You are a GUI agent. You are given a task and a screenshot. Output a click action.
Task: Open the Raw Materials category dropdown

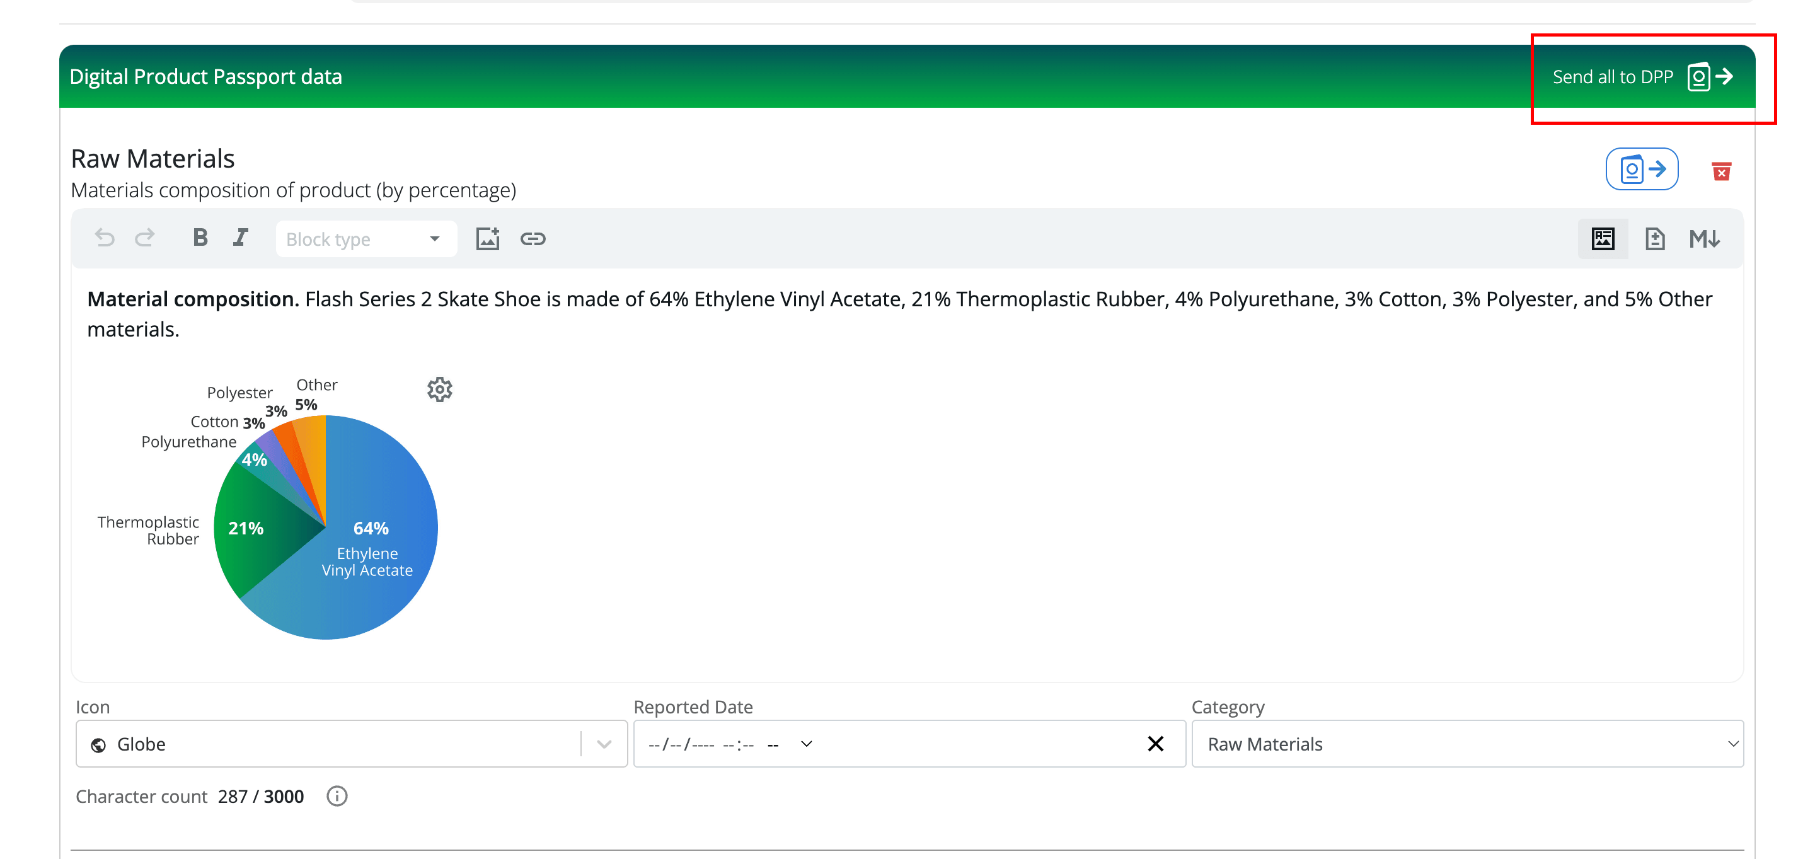pos(1467,744)
